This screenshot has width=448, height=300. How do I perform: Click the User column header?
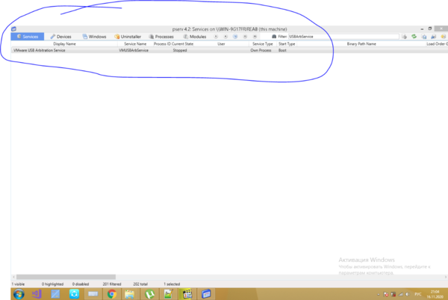pyautogui.click(x=221, y=44)
